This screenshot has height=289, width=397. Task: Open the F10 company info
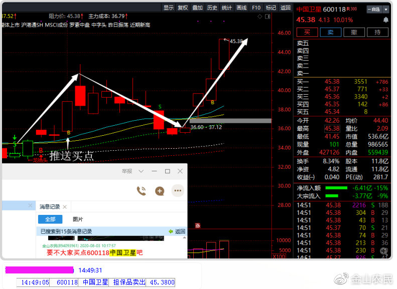pos(256,8)
